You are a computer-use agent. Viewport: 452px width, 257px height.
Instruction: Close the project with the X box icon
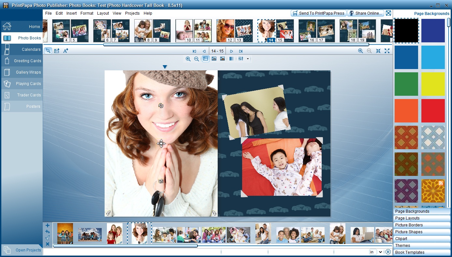(x=388, y=13)
